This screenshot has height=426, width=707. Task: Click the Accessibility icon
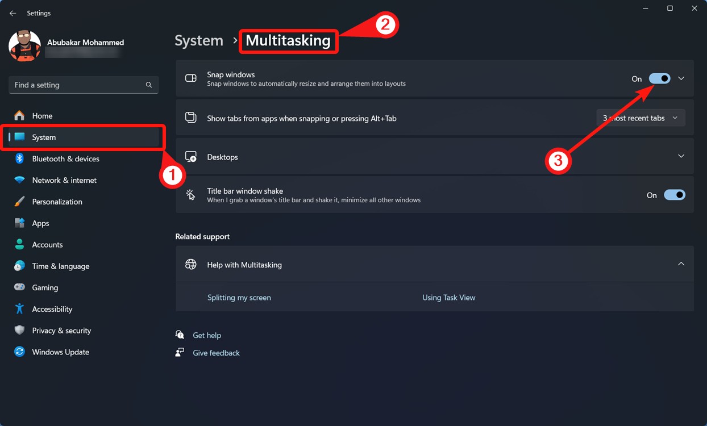point(19,309)
